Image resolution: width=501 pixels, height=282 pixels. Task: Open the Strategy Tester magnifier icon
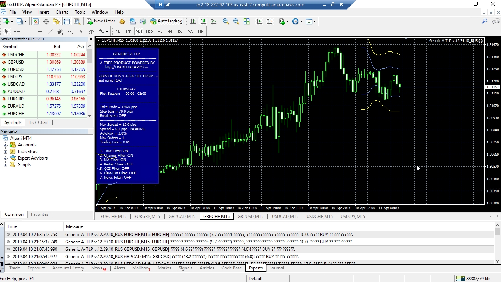[x=77, y=21]
